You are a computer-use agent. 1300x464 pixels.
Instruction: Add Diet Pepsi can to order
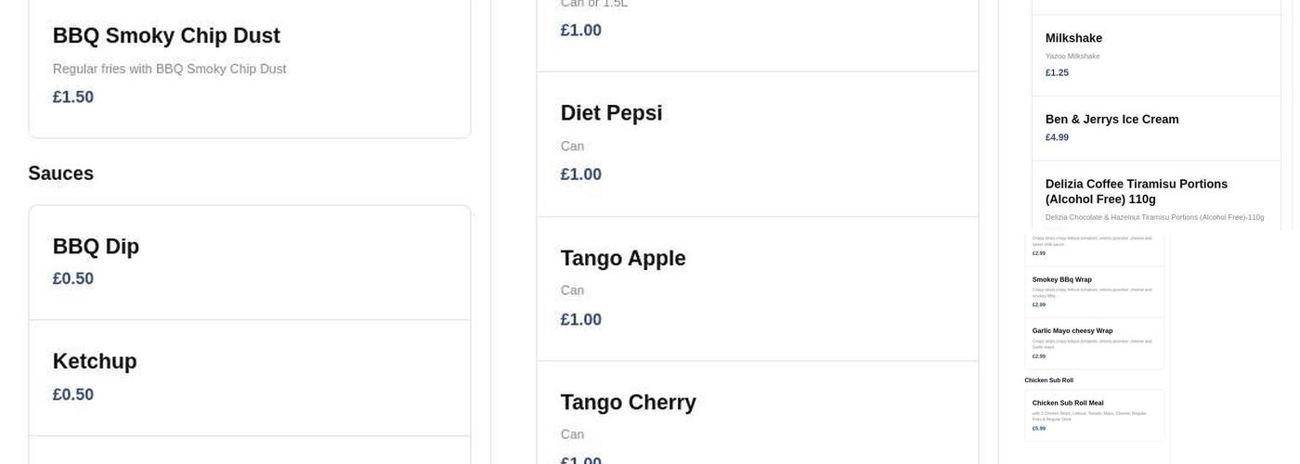(611, 113)
